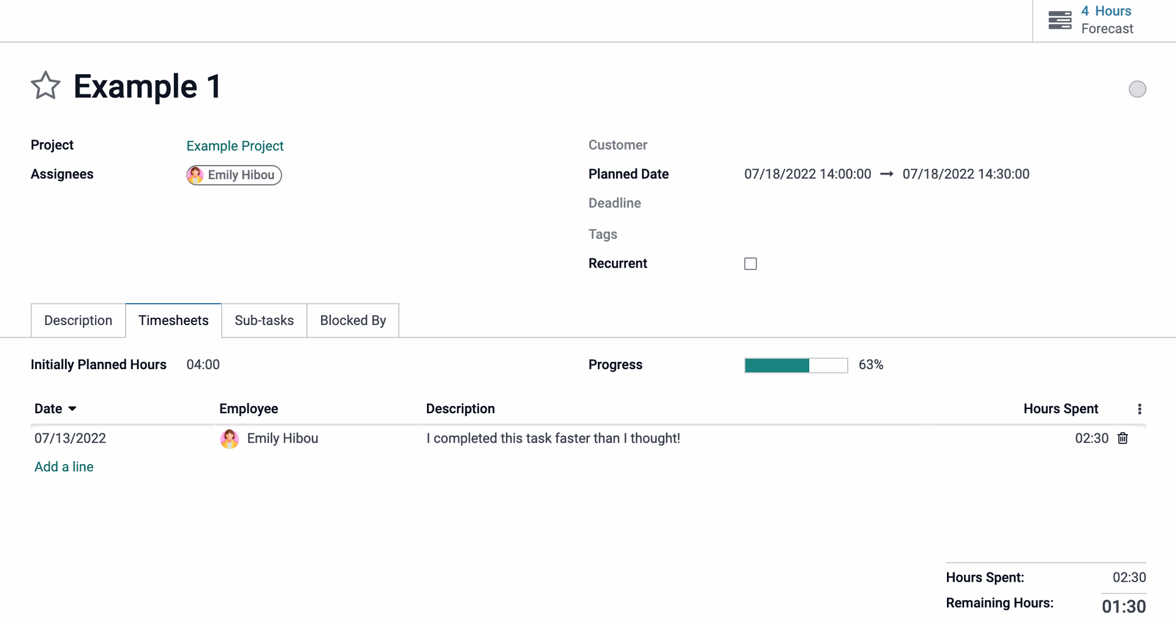Click the Description column header

point(461,409)
